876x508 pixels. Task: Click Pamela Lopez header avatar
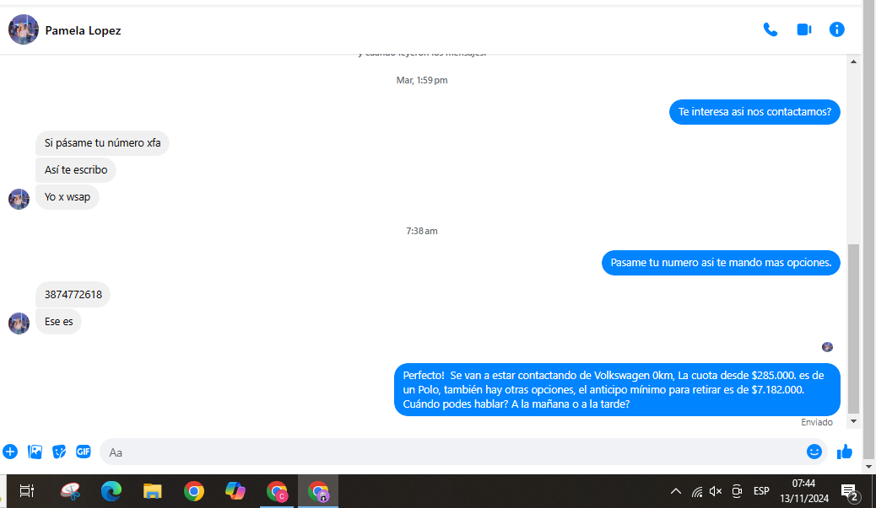point(24,29)
